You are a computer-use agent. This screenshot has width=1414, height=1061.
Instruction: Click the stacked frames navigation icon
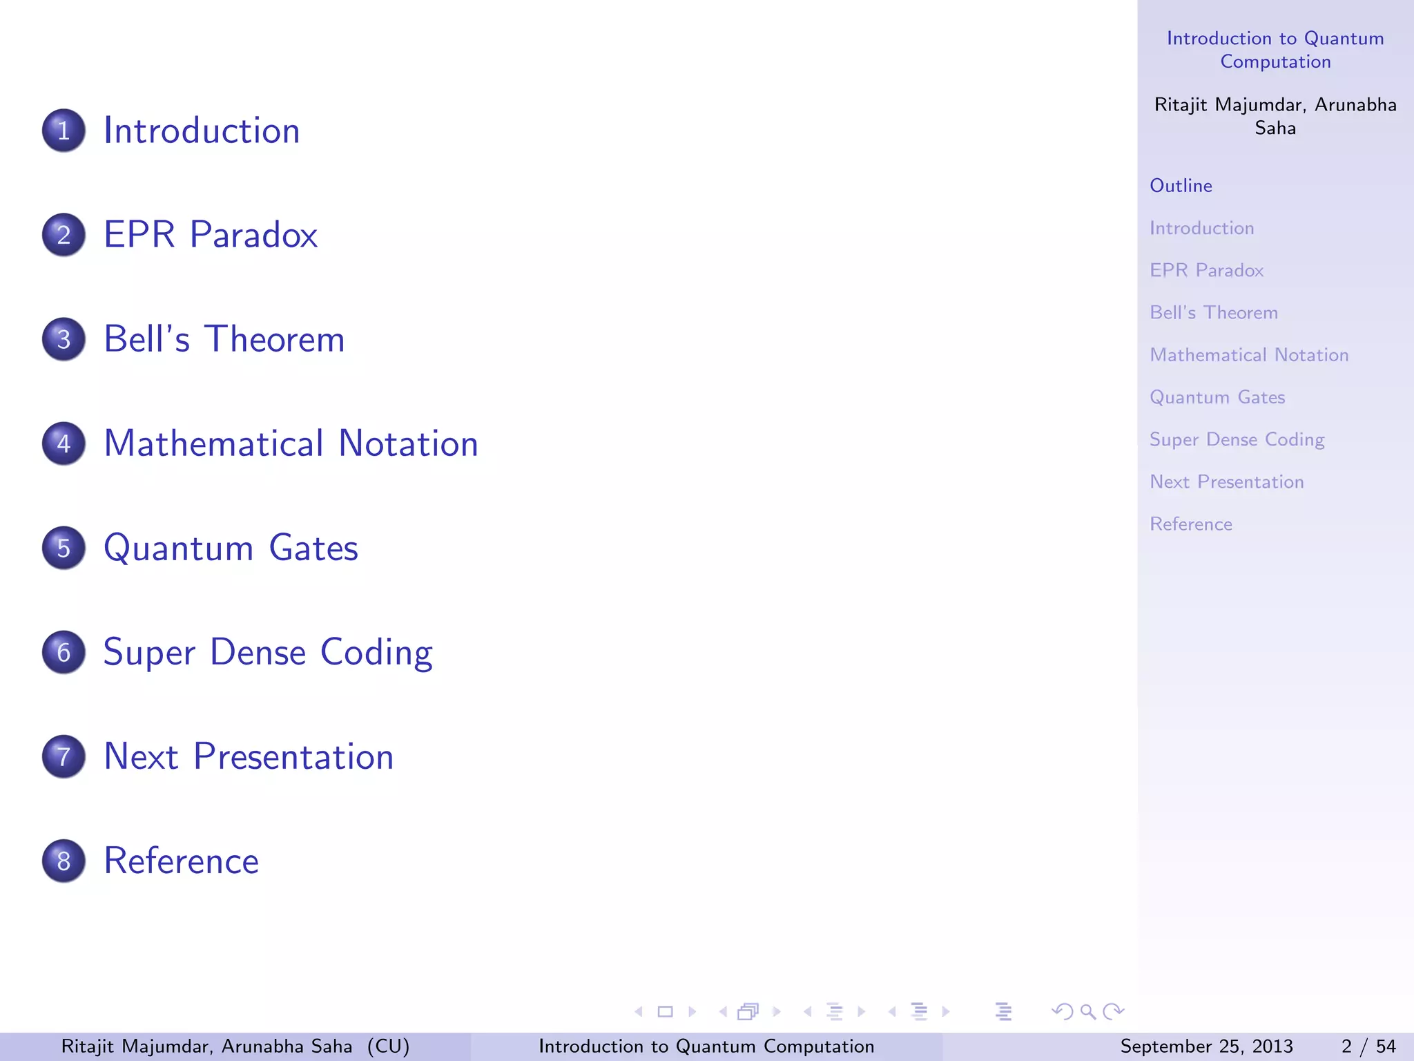click(x=748, y=1011)
